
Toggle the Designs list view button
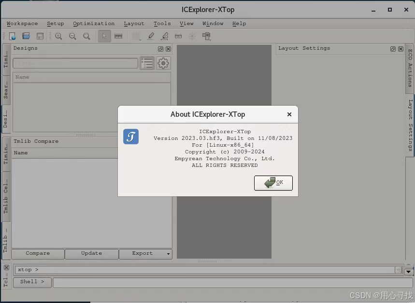pos(147,63)
